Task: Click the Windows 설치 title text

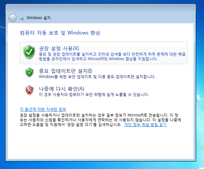Action: tap(39, 18)
